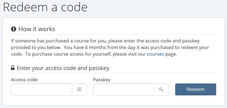Click the Passkey field label

pyautogui.click(x=102, y=80)
